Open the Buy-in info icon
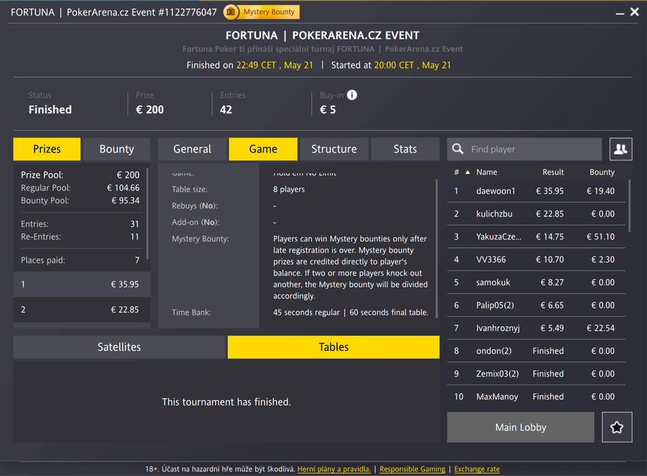This screenshot has height=476, width=647. tap(352, 95)
